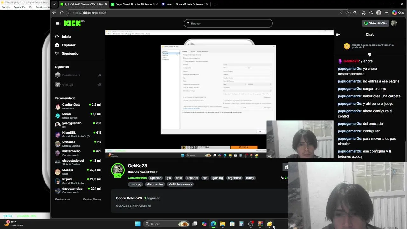Open Microsoft Store from the taskbar
Image resolution: width=407 pixels, height=229 pixels.
(x=232, y=224)
